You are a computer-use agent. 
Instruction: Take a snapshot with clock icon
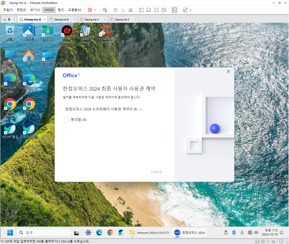click(x=115, y=10)
